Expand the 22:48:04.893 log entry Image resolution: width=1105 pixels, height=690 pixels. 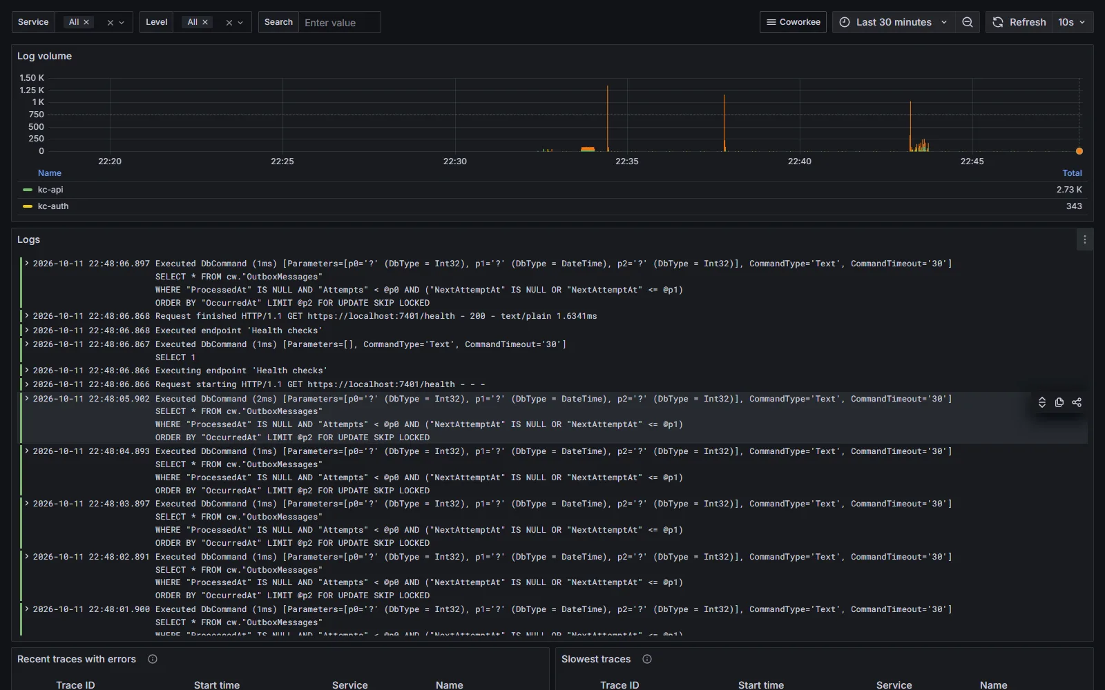point(27,451)
